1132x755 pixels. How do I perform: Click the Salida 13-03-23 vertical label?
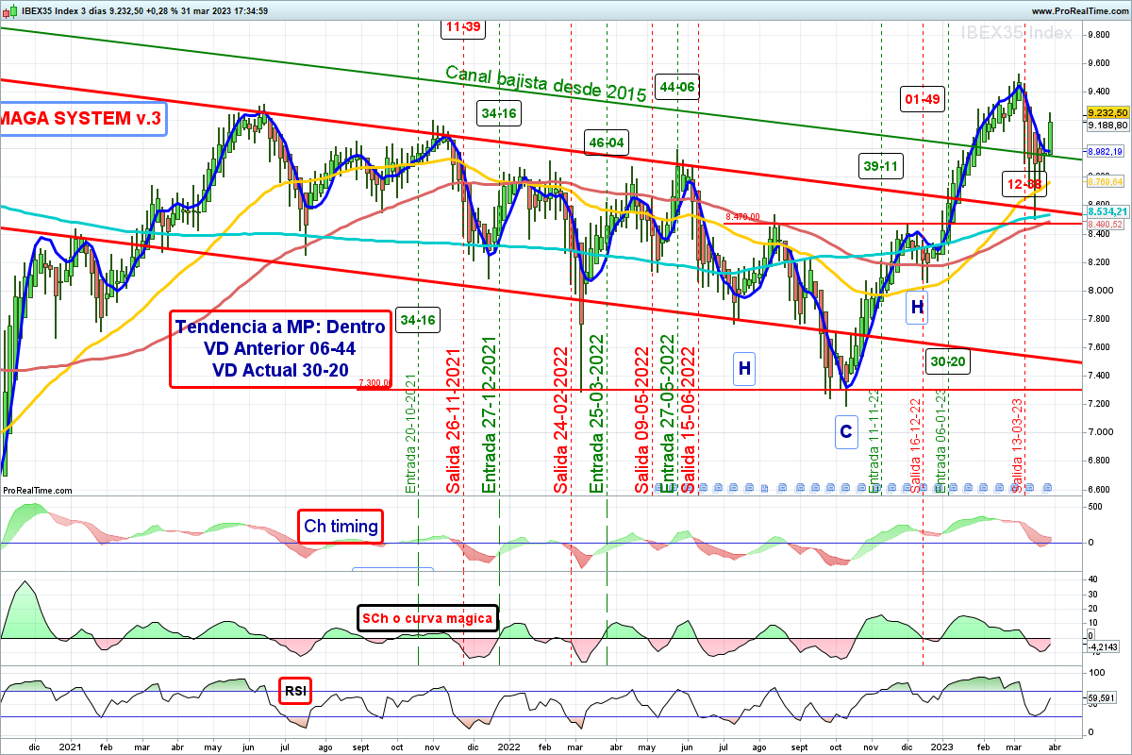click(1018, 445)
